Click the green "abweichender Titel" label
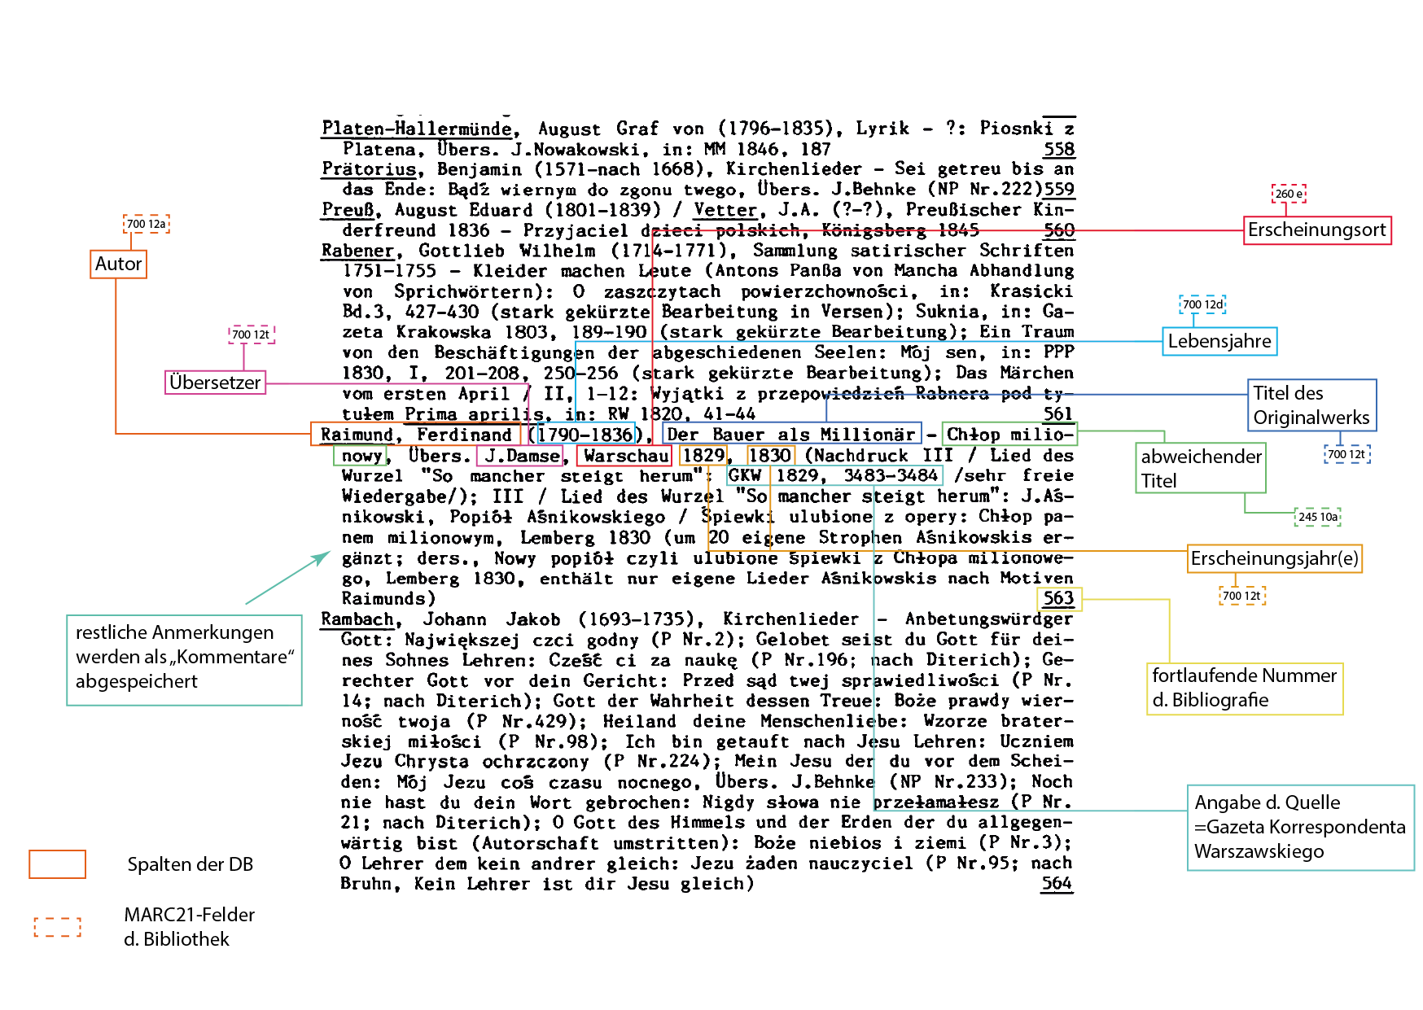 (x=1201, y=468)
